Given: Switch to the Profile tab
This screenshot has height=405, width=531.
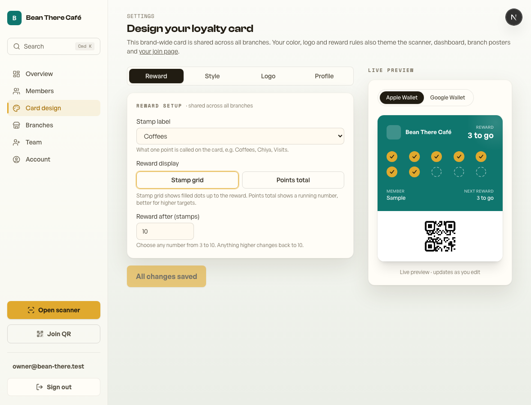Looking at the screenshot, I should [324, 76].
